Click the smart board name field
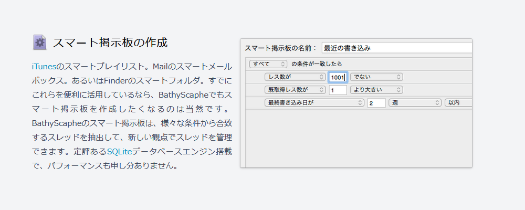525x210 pixels. (397, 48)
